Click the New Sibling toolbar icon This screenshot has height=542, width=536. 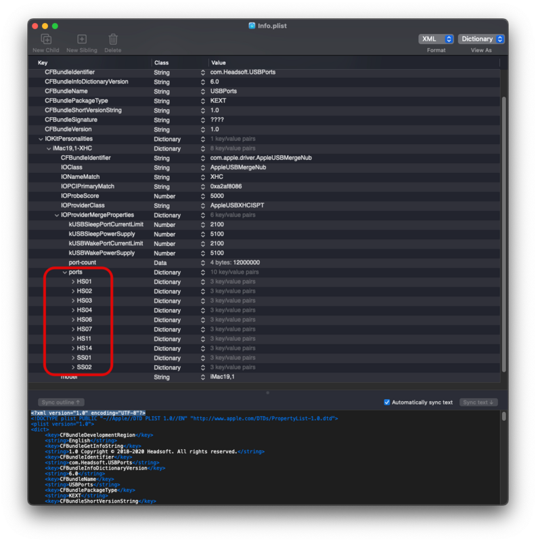(x=82, y=39)
